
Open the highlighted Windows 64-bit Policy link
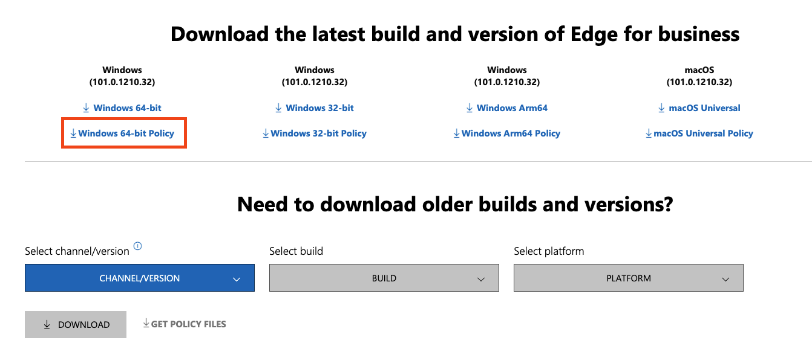126,133
